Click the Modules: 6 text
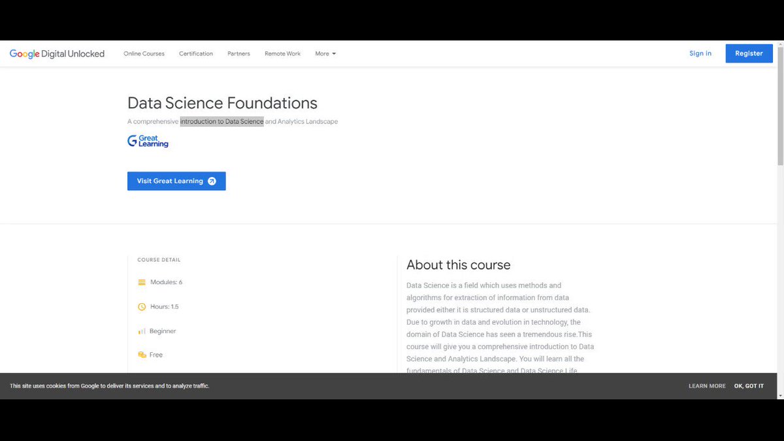 167,282
